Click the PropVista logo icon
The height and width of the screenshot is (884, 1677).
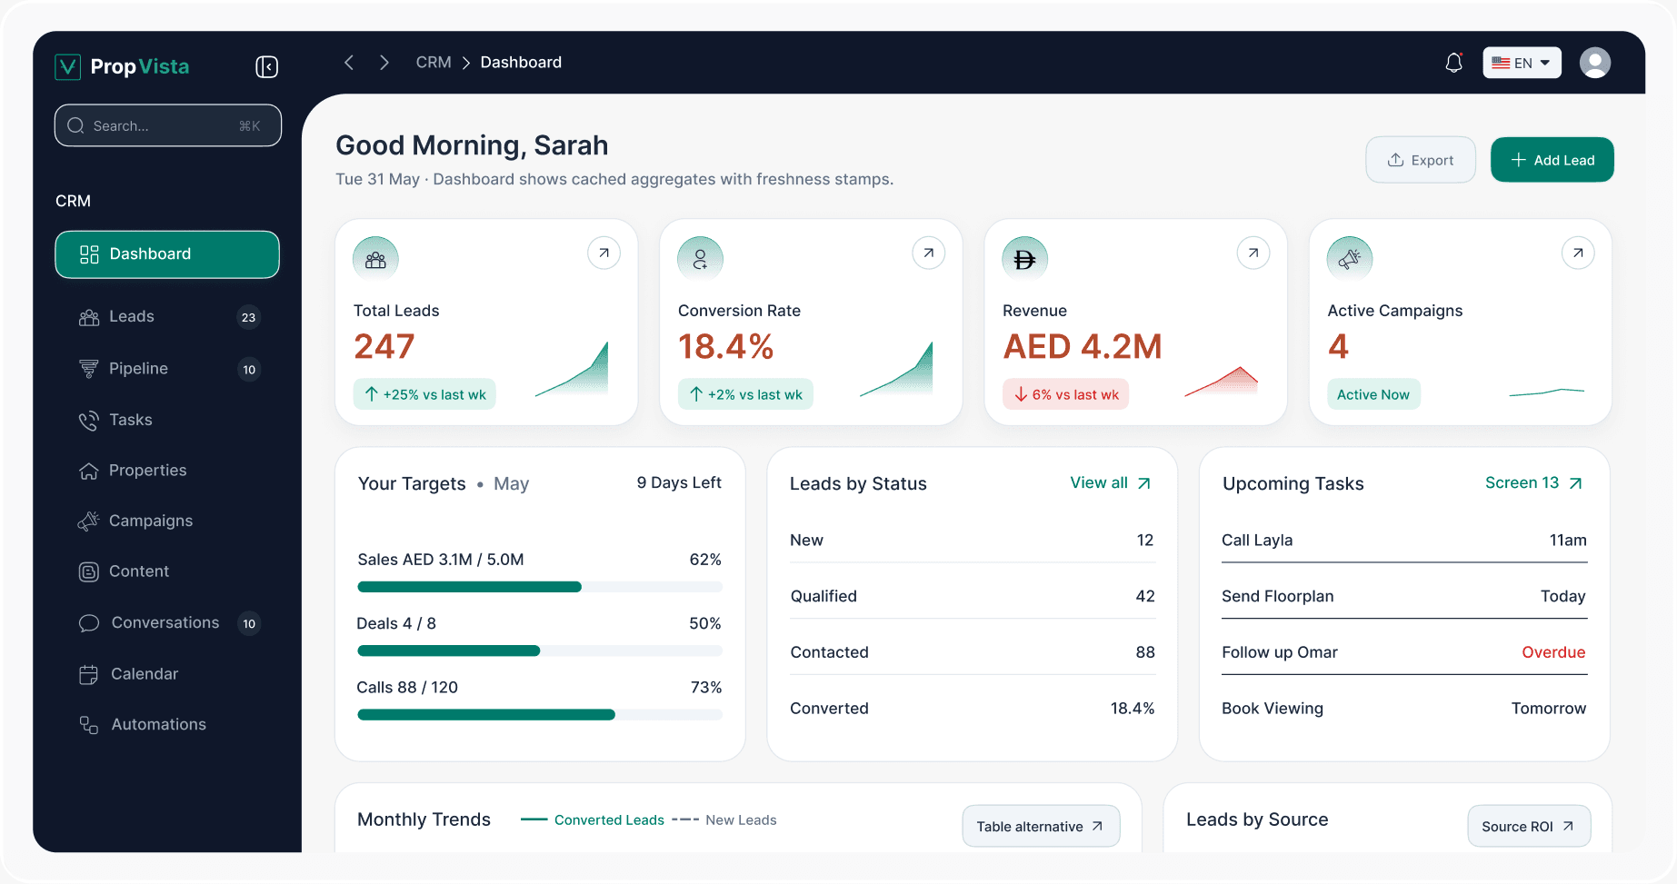68,66
